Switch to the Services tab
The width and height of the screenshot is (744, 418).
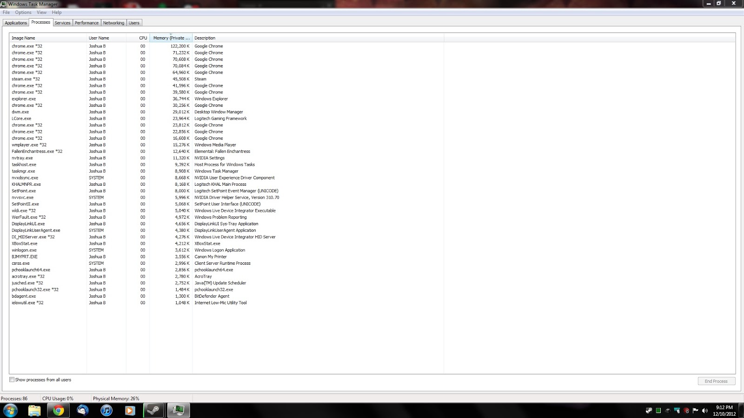[62, 23]
